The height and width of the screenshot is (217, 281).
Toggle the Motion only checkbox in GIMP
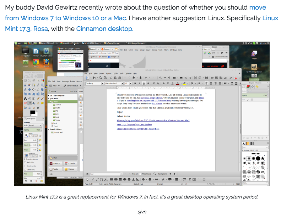click(25, 170)
